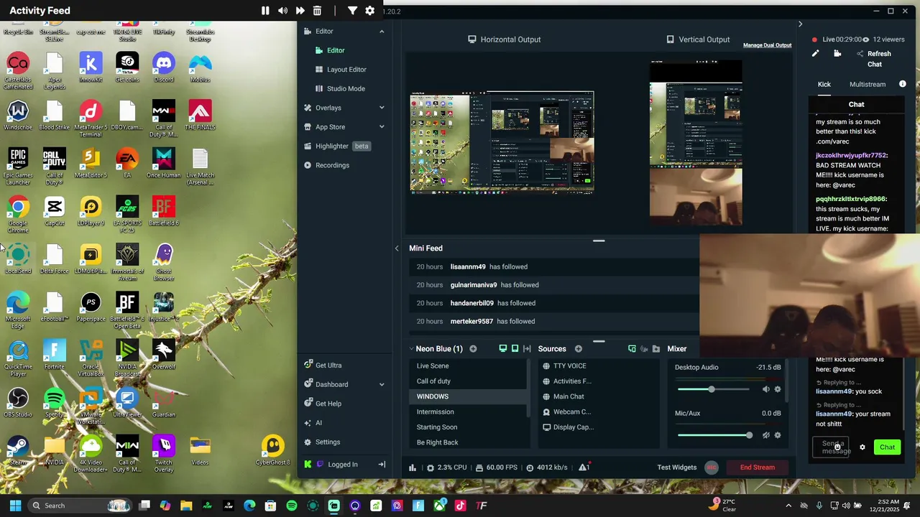Add a new source with plus icon
Image resolution: width=920 pixels, height=517 pixels.
[579, 349]
